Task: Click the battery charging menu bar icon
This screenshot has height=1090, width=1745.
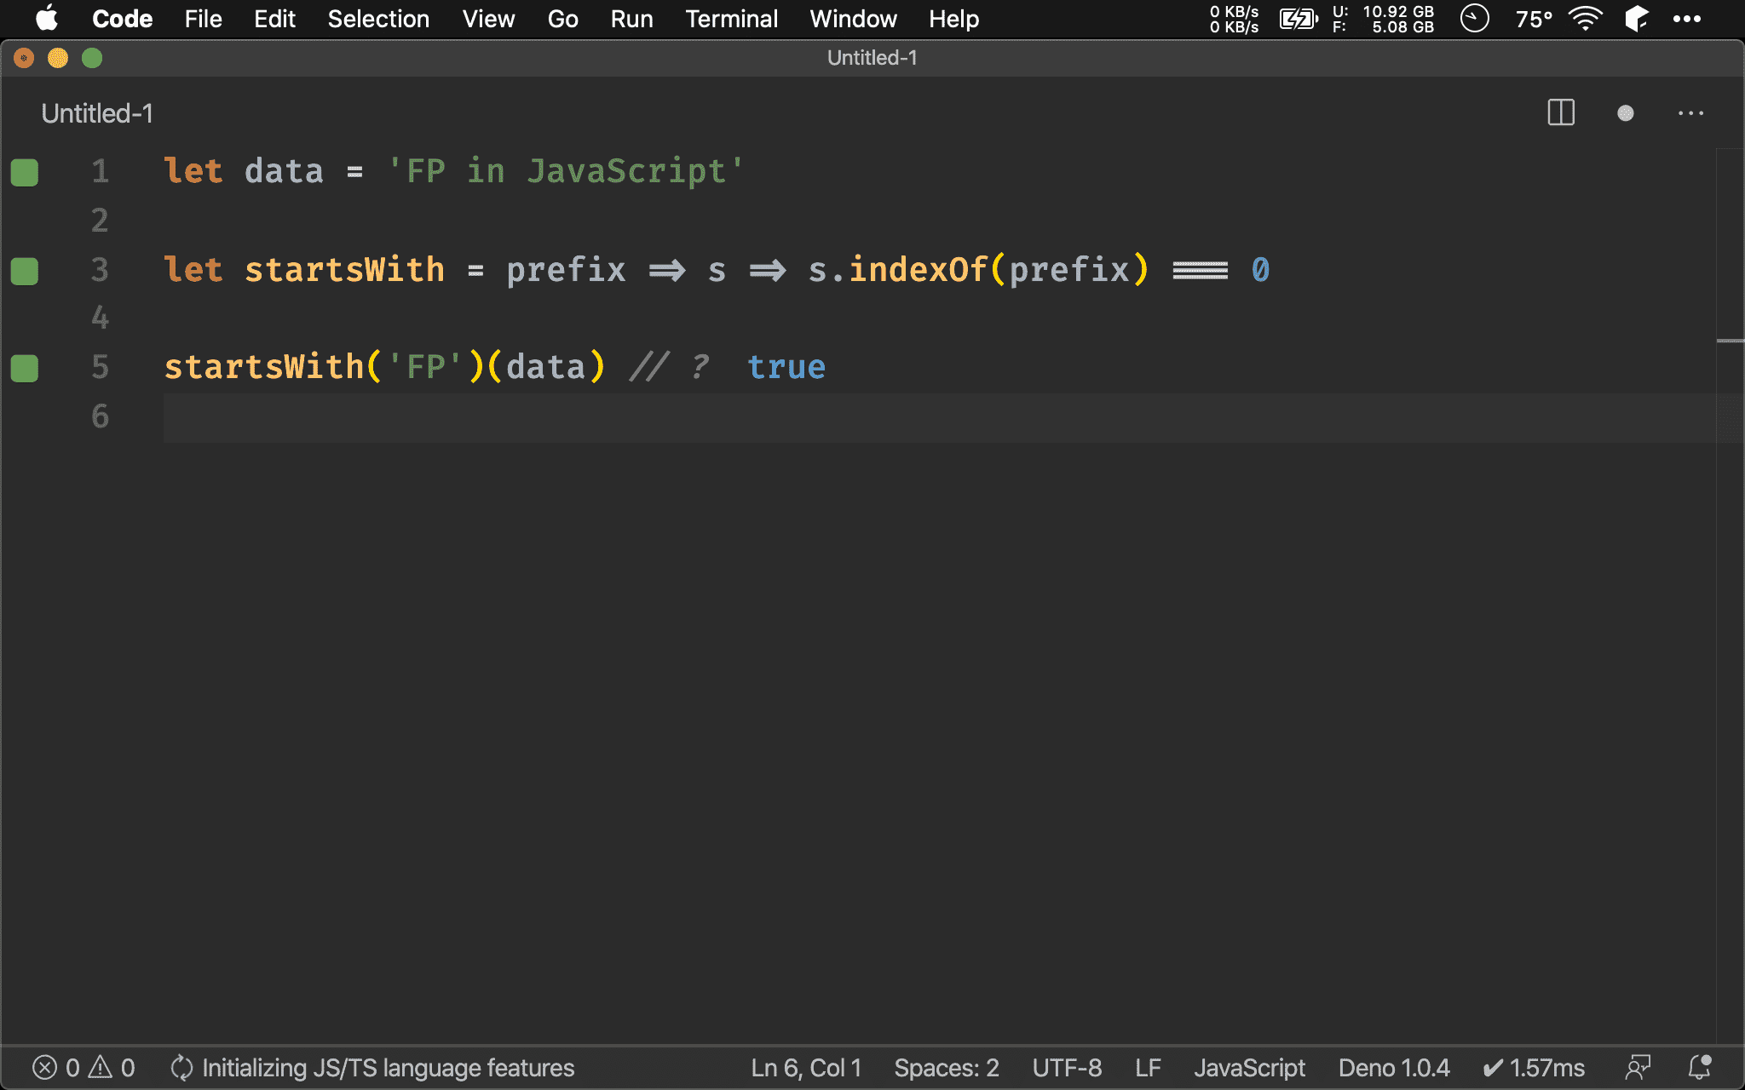Action: coord(1299,19)
